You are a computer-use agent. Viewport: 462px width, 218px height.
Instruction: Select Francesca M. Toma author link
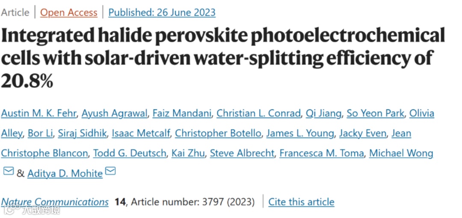[321, 153]
